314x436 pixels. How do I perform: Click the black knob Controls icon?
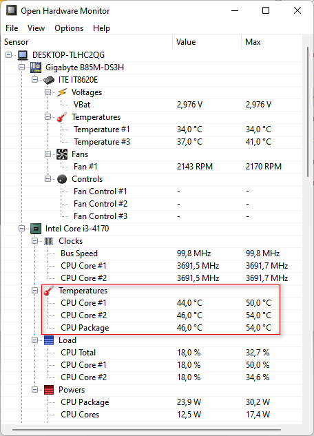pyautogui.click(x=62, y=179)
